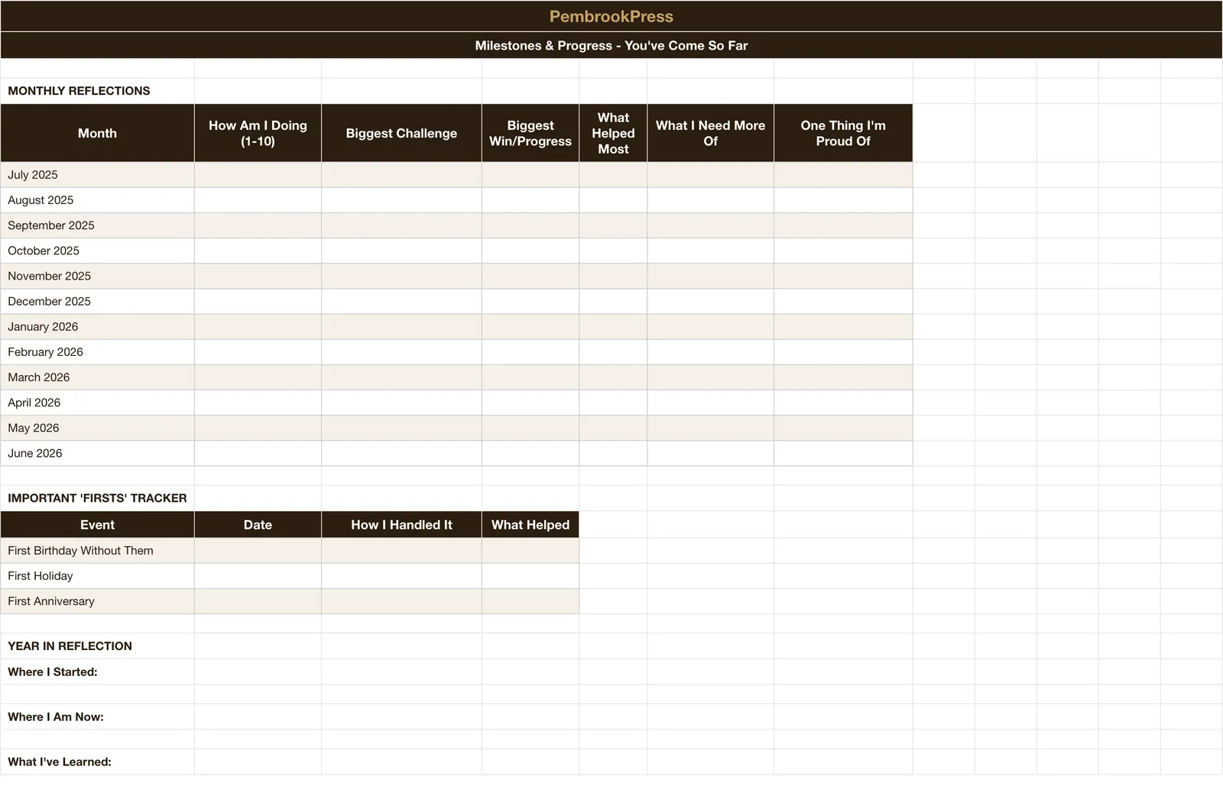Select the What I Need More Of header

coord(710,133)
